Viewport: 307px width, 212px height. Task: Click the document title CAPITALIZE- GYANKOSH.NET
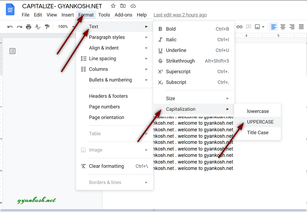click(x=62, y=6)
